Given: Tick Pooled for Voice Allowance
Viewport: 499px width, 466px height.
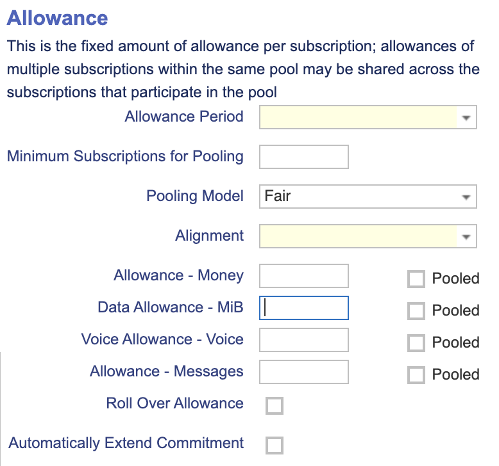Looking at the screenshot, I should (x=416, y=343).
